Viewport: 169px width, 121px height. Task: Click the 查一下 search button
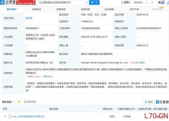tap(94, 3)
